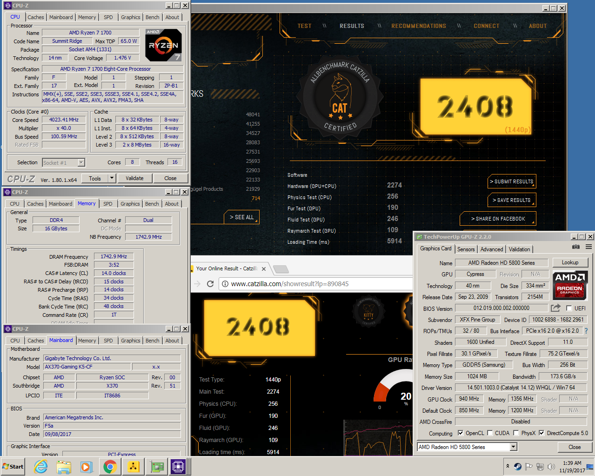Viewport: 595px width, 476px height.
Task: Click the SEE ALL button in Catzilla
Action: (x=241, y=217)
